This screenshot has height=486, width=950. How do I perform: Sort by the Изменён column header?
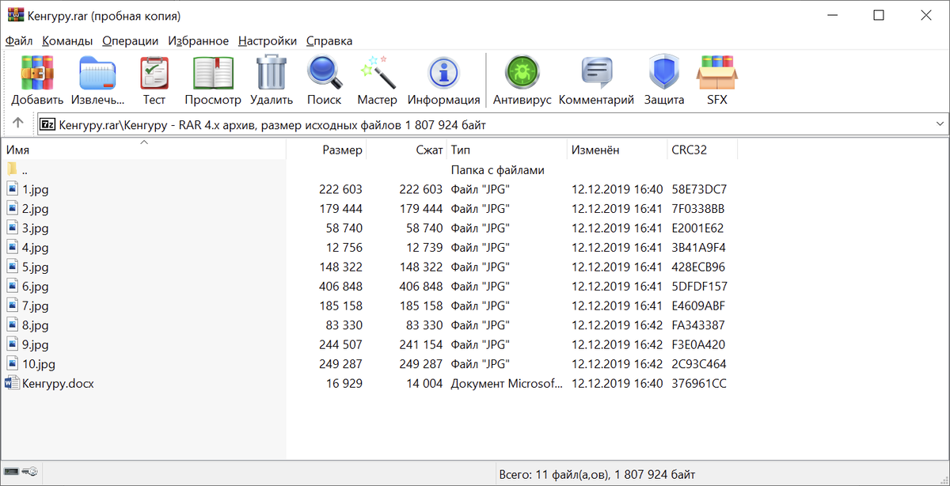[x=617, y=150]
